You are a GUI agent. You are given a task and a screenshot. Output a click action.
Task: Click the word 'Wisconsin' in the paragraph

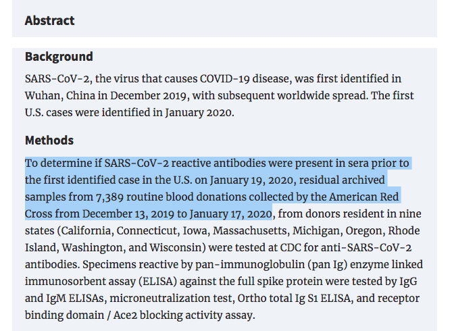[x=176, y=248]
